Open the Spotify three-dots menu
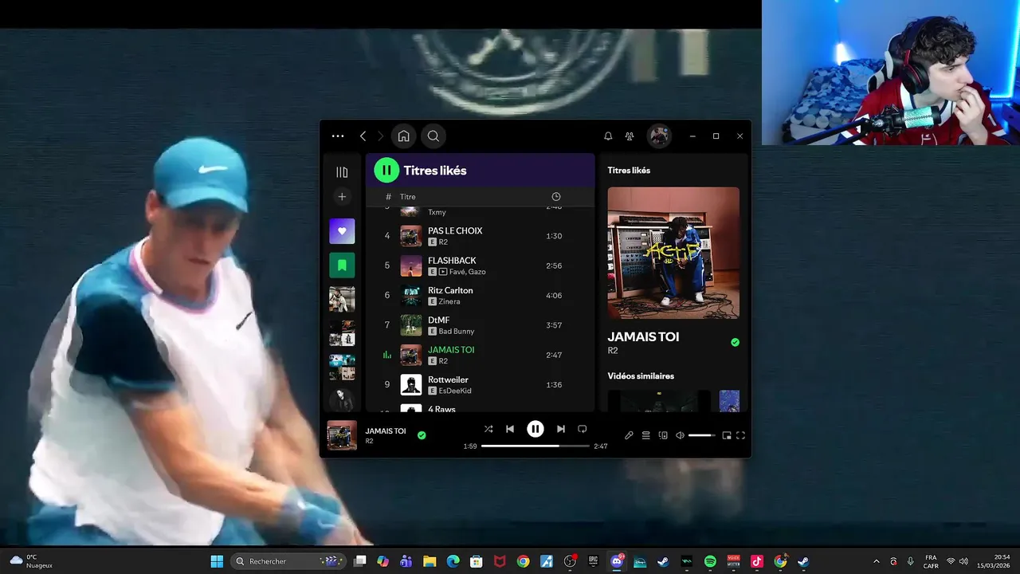 click(x=338, y=136)
